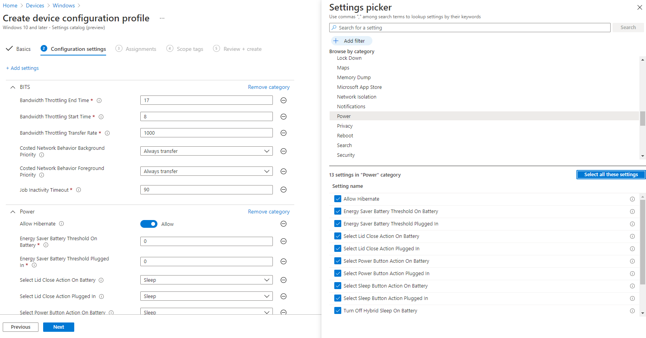
Task: Click the Add settings link
Action: point(23,68)
